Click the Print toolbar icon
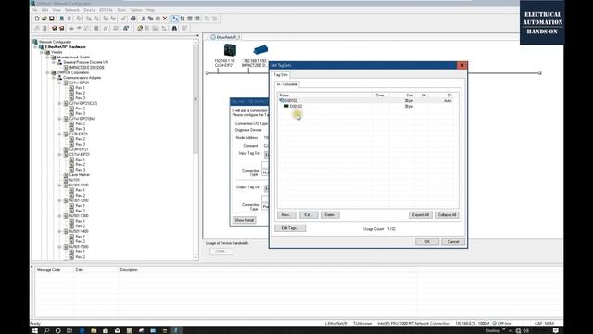593x334 pixels. 133,19
